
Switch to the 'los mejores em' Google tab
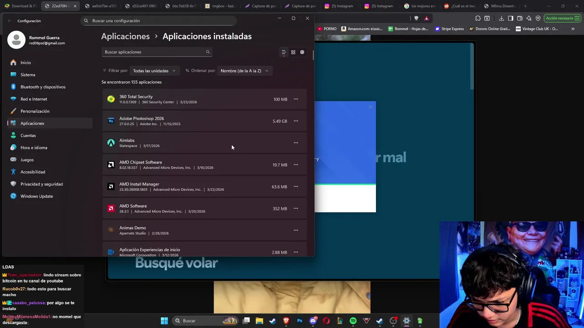[420, 6]
